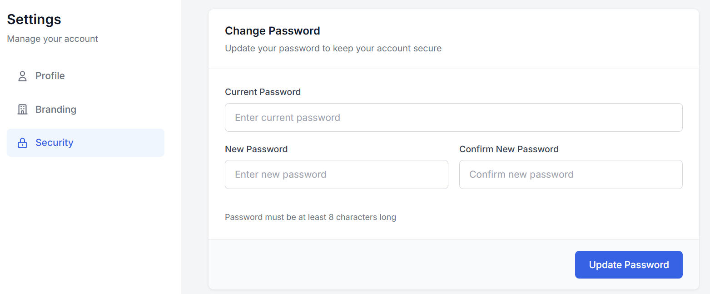This screenshot has width=710, height=294.
Task: Click the Security padlock icon
Action: [x=22, y=143]
